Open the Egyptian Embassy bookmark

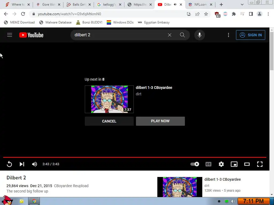154,22
